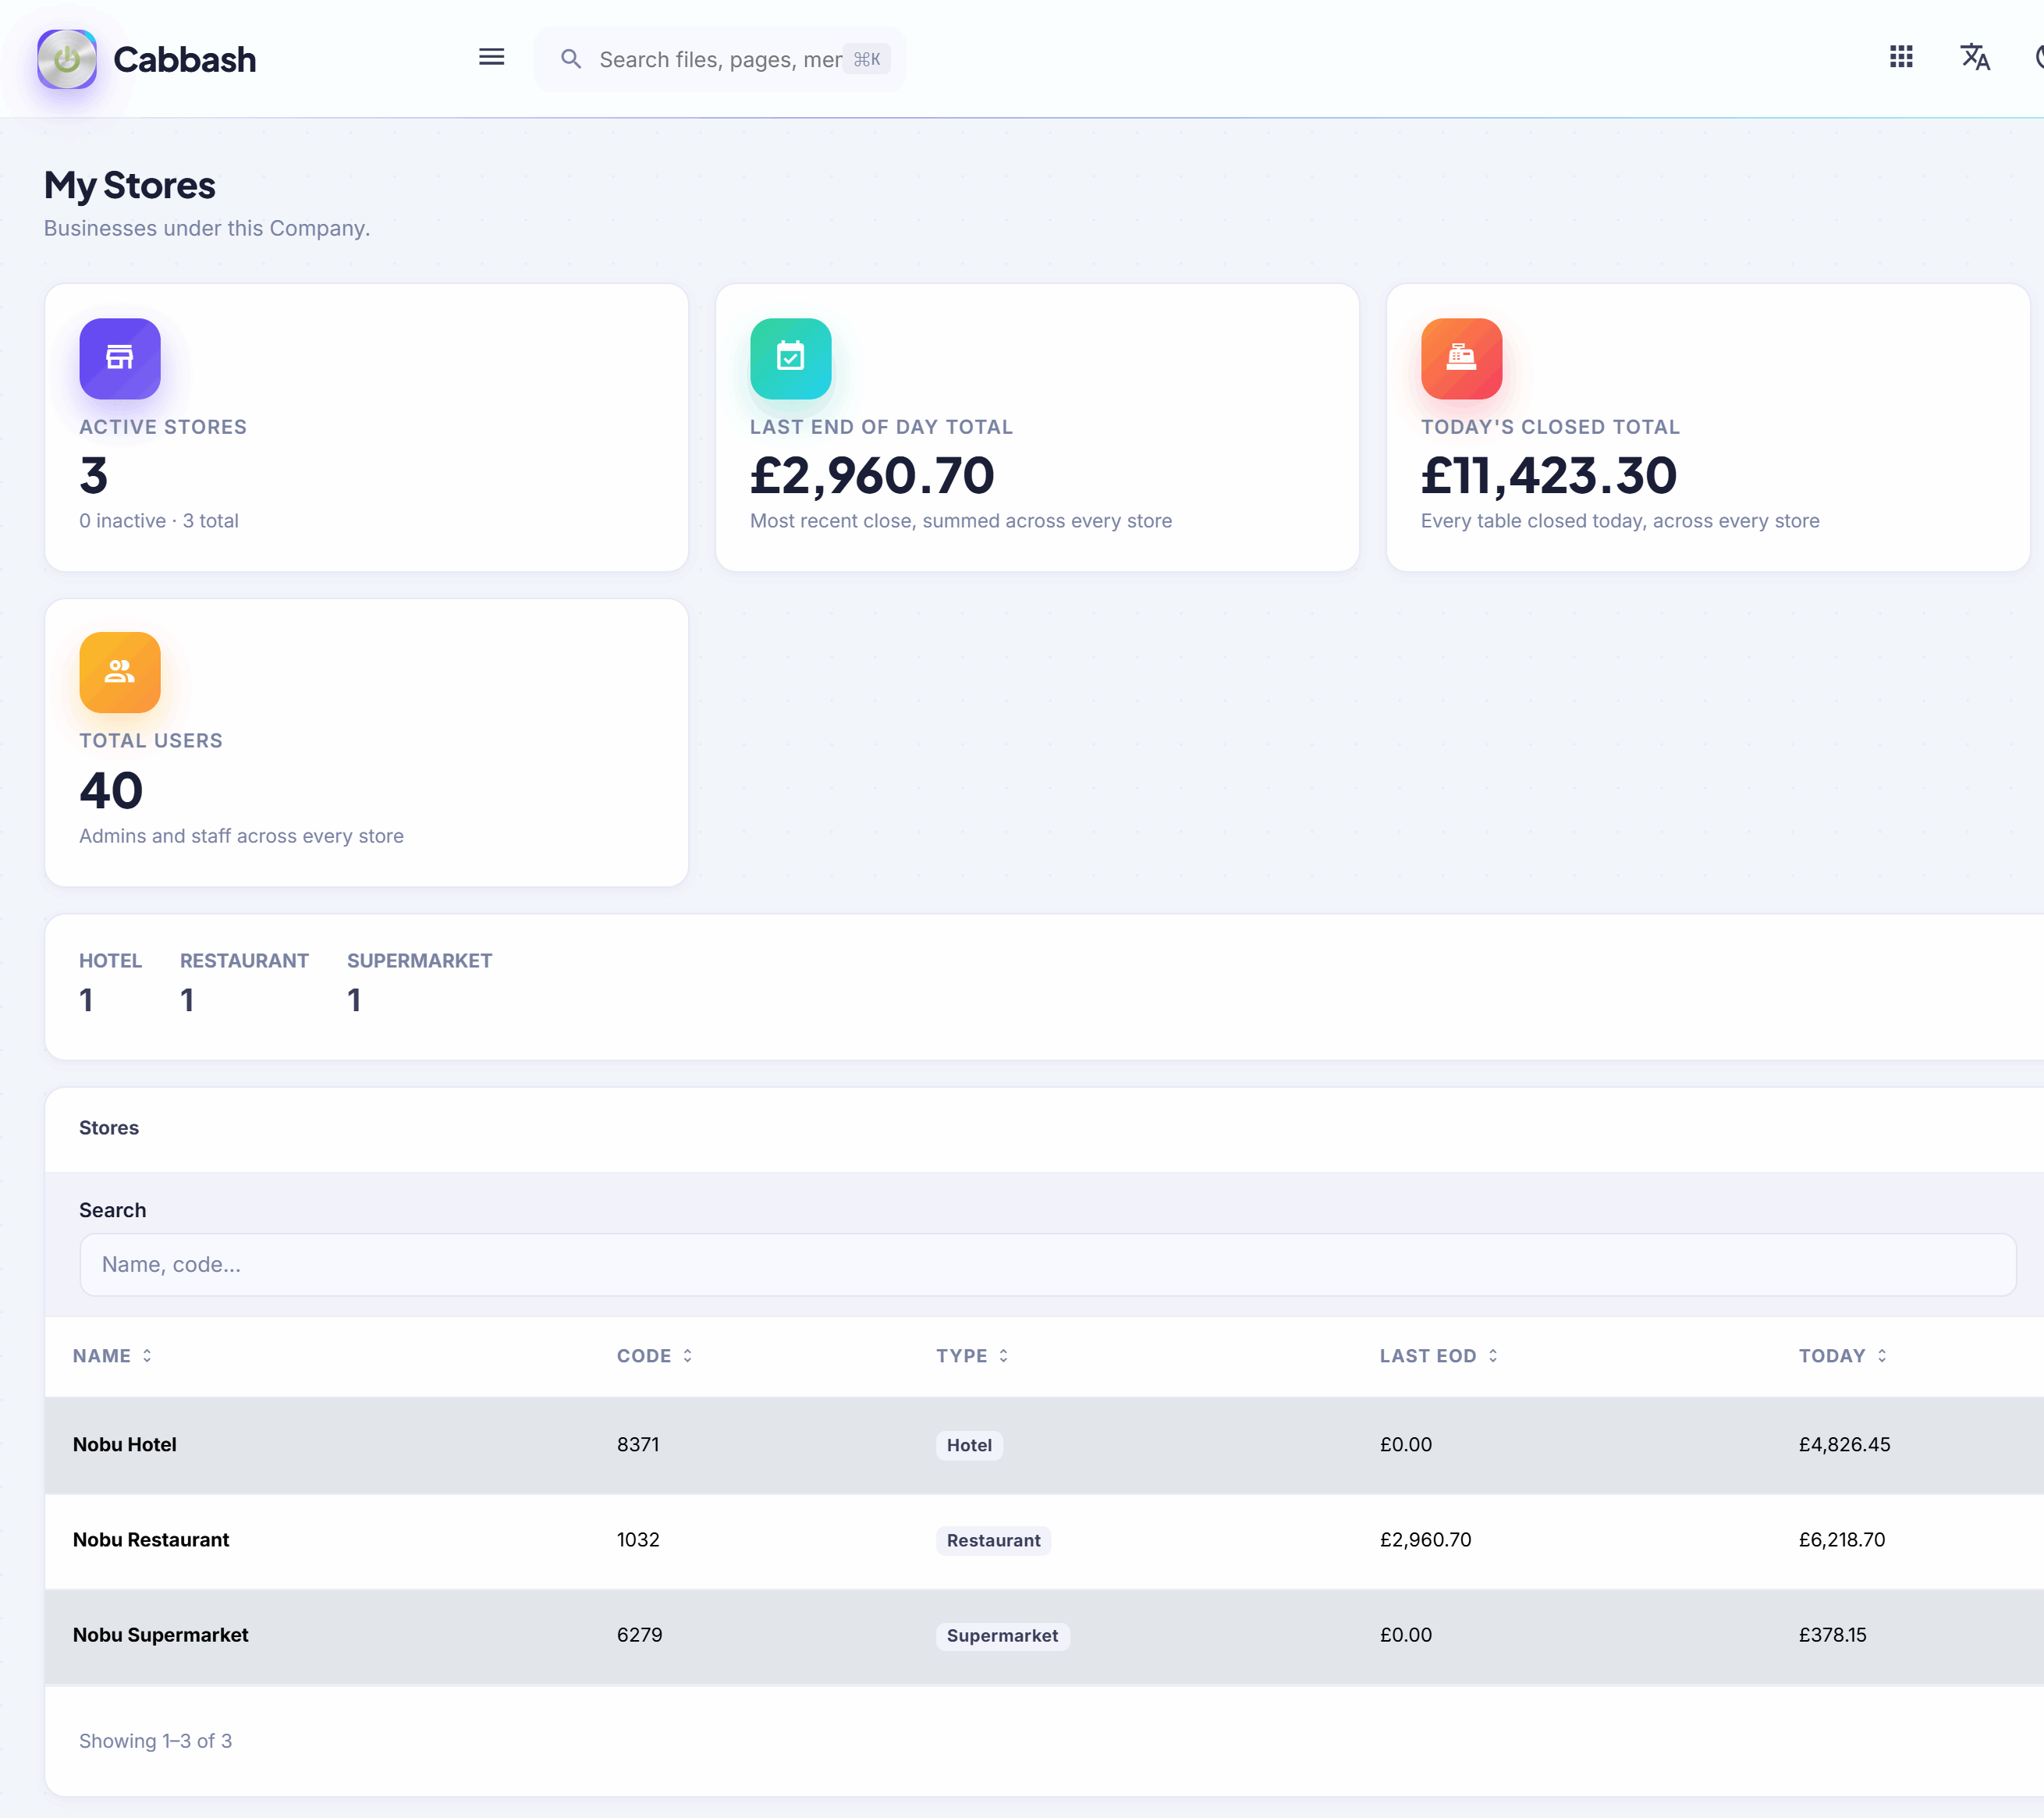Click the £378.15 today value

pyautogui.click(x=1832, y=1635)
